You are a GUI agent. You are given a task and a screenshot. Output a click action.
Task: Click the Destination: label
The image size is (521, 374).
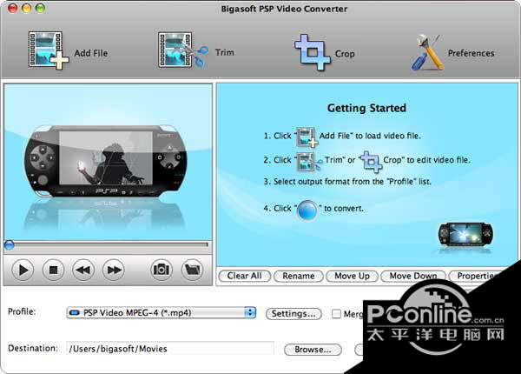click(33, 349)
